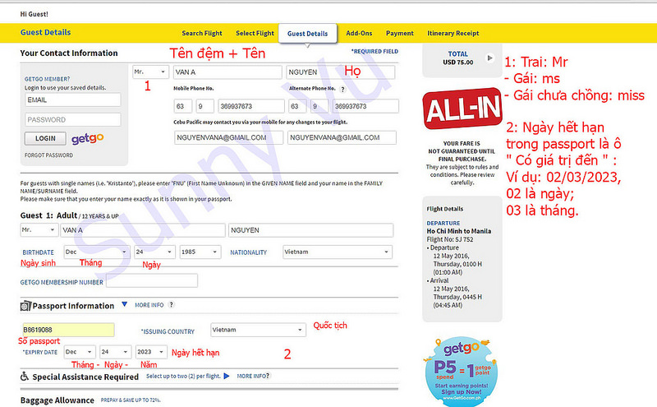657x407 pixels.
Task: Open birthdate year 1985 dropdown
Action: tap(200, 252)
